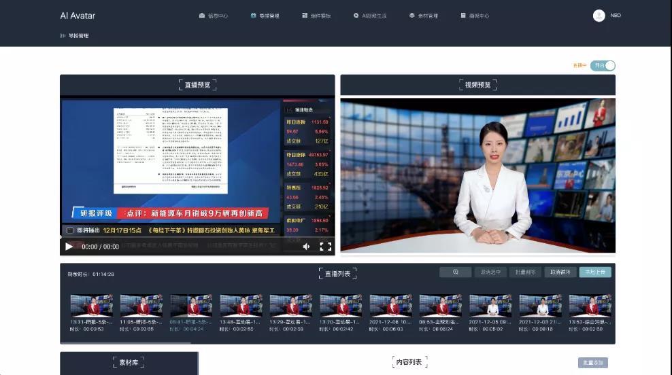672x375 pixels.
Task: Select the 13:29 clip thumbnail
Action: click(x=291, y=305)
